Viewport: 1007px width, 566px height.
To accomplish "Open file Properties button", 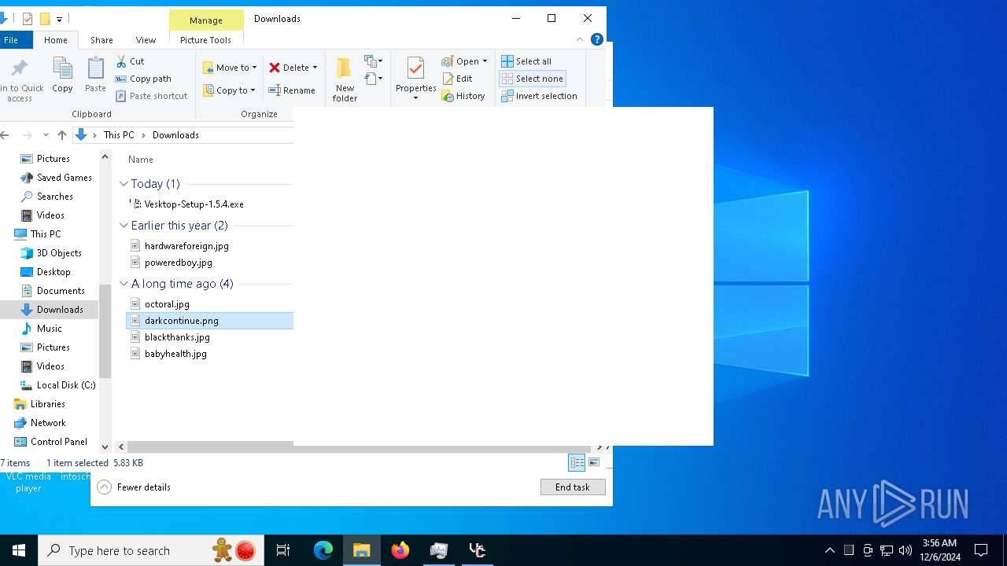I will pos(415,79).
